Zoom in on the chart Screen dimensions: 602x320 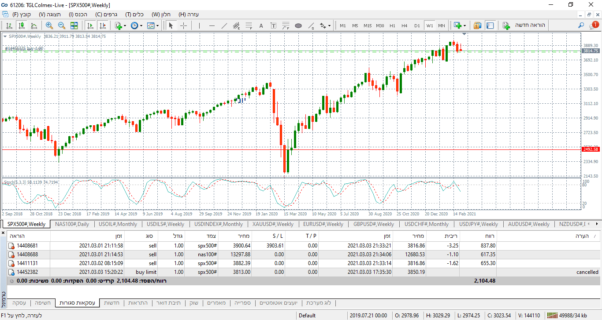49,25
